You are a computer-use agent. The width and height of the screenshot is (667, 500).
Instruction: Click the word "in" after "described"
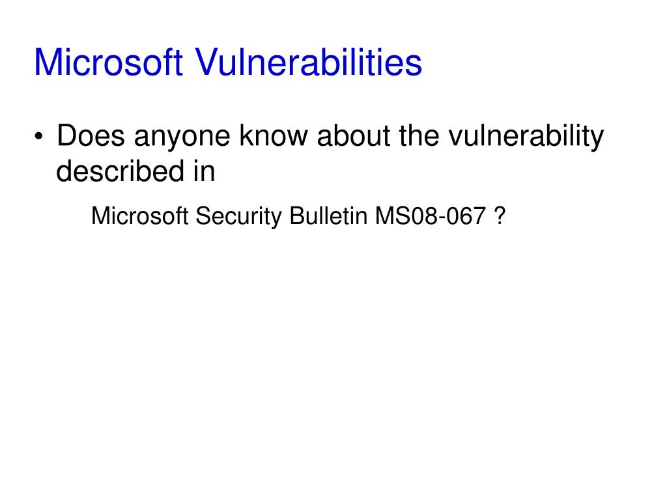pos(205,171)
